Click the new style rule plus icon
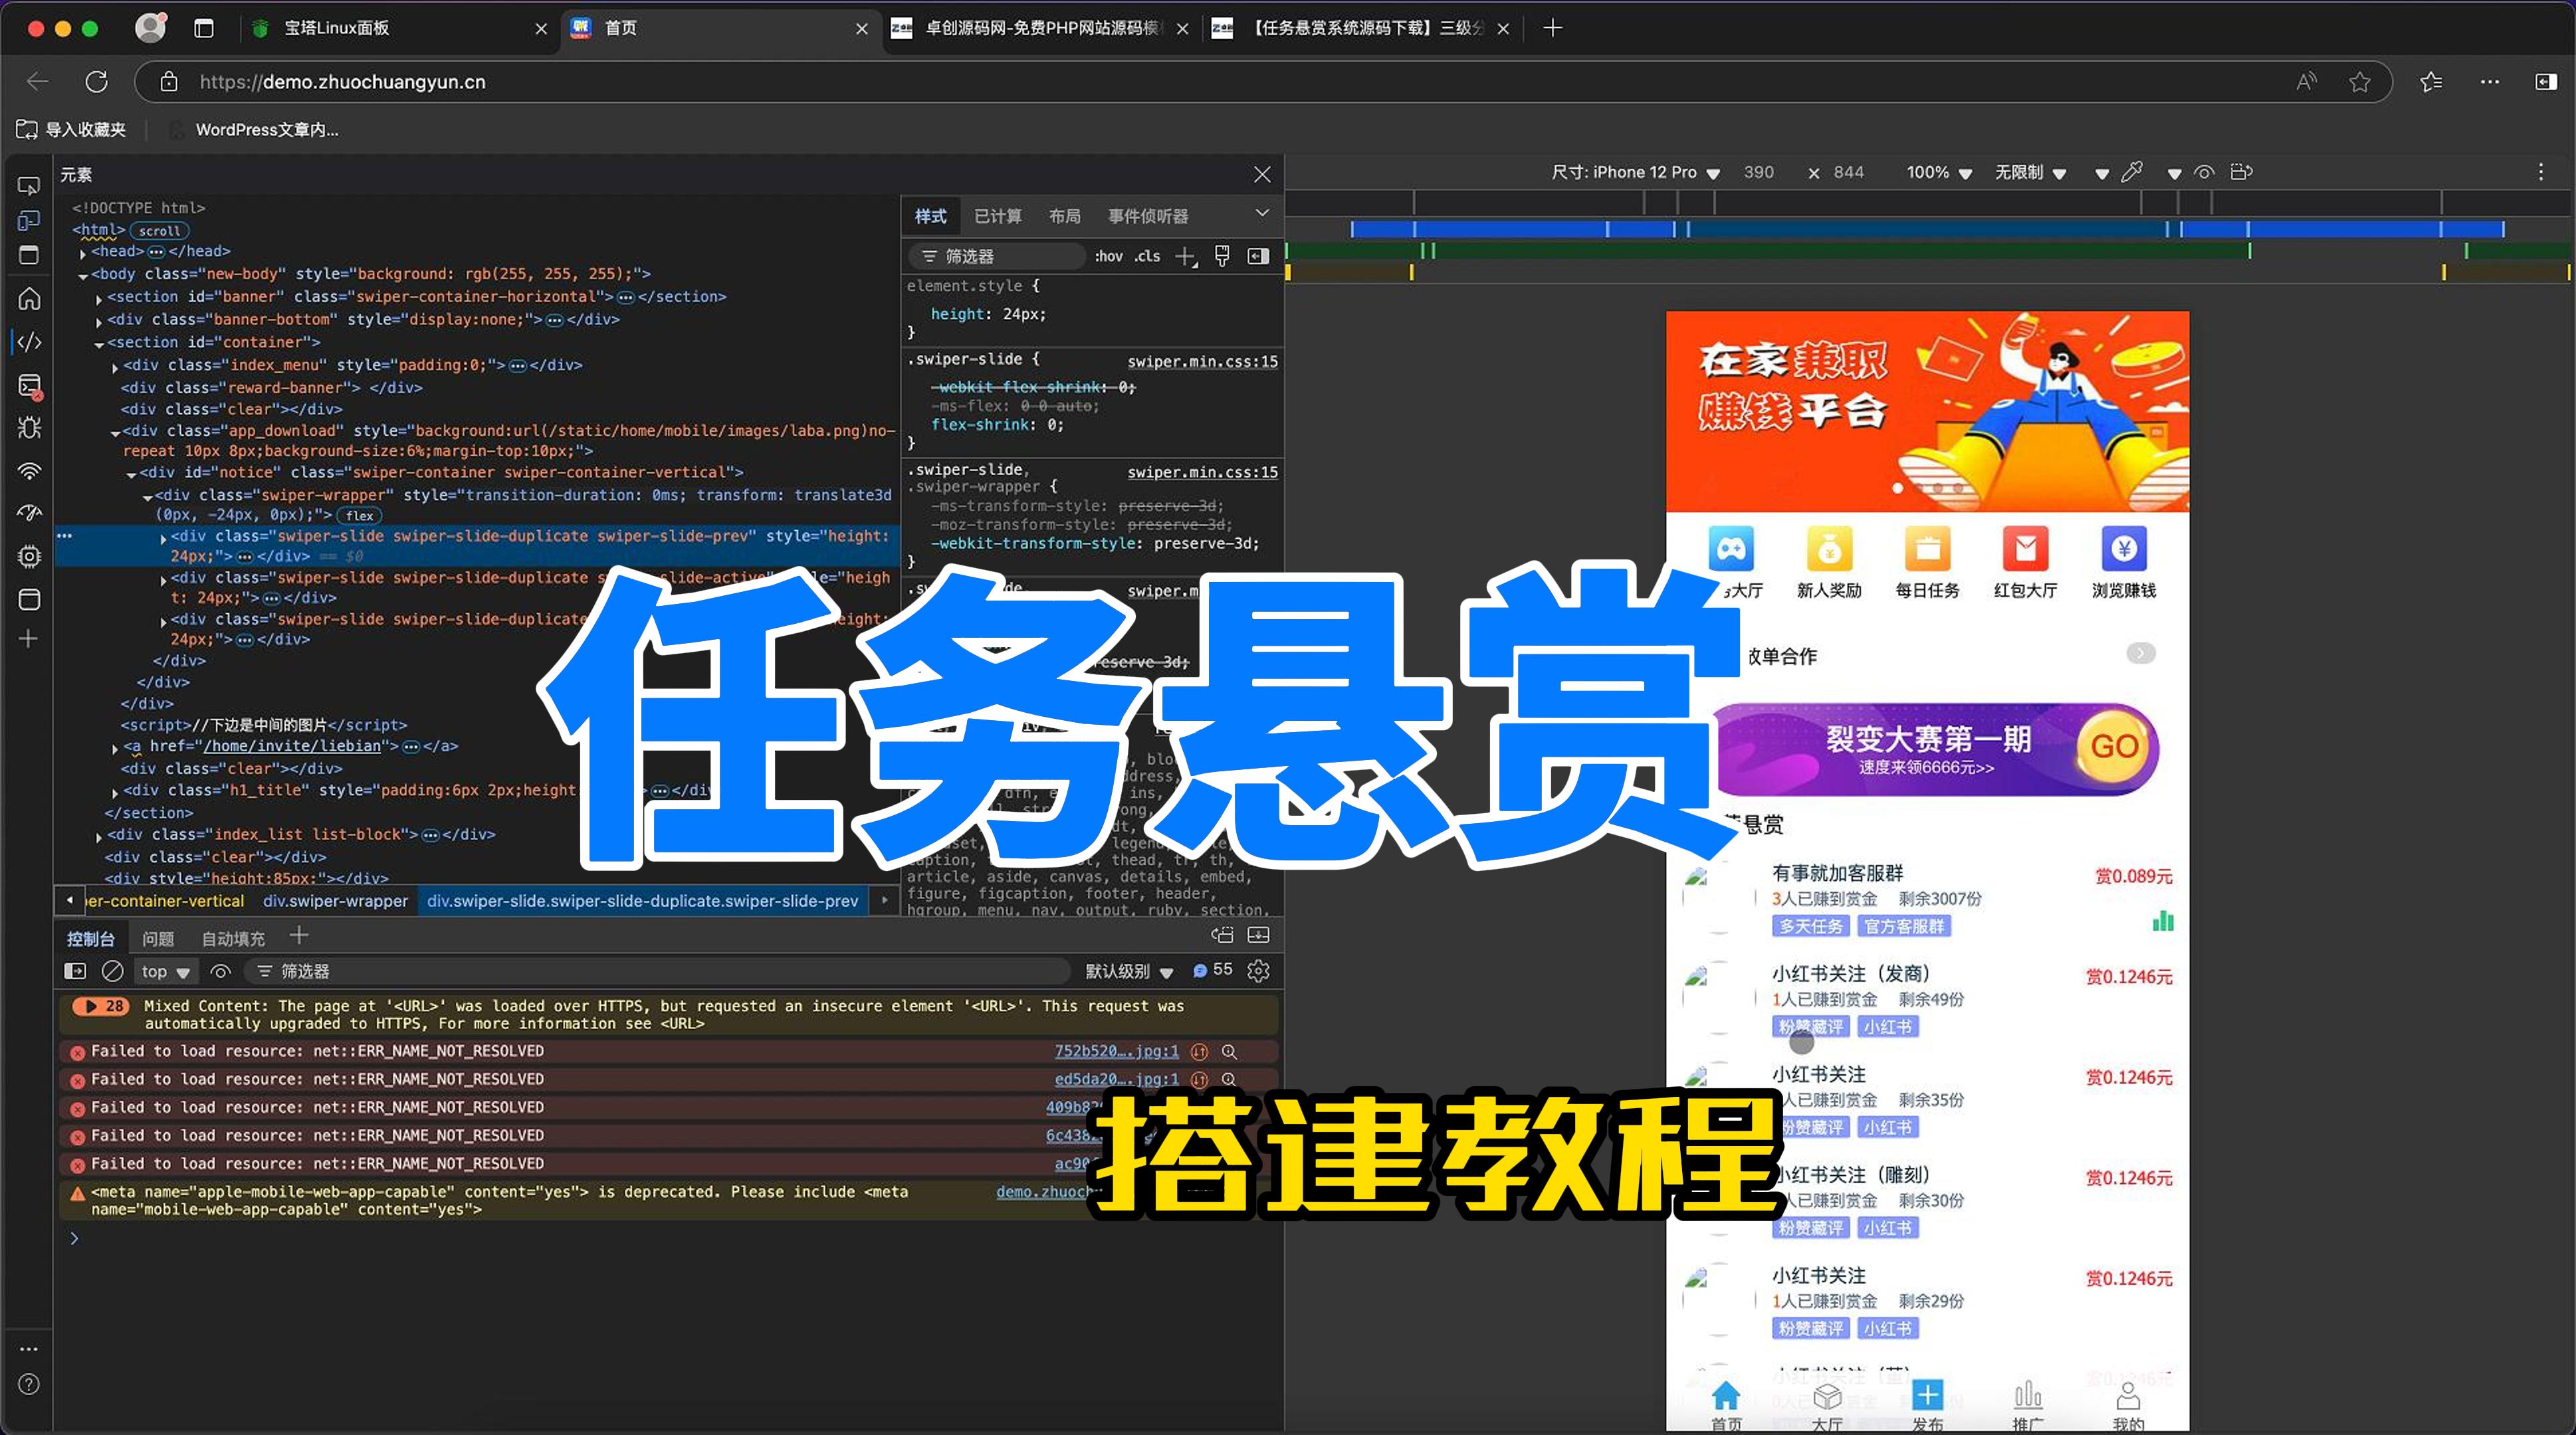The height and width of the screenshot is (1435, 2576). (x=1186, y=257)
